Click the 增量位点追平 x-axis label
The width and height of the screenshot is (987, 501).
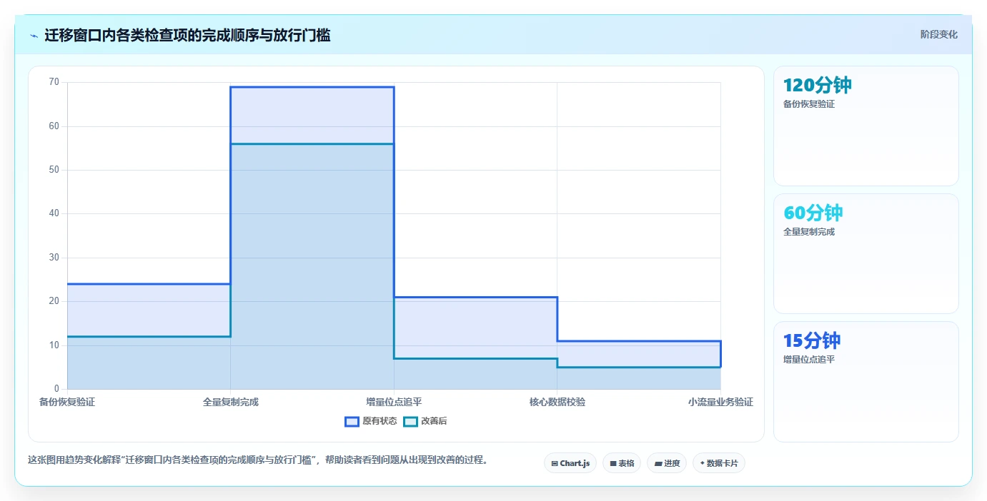point(394,402)
